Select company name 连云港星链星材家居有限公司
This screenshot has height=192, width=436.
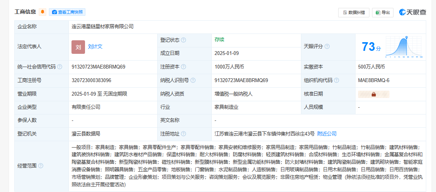point(103,27)
